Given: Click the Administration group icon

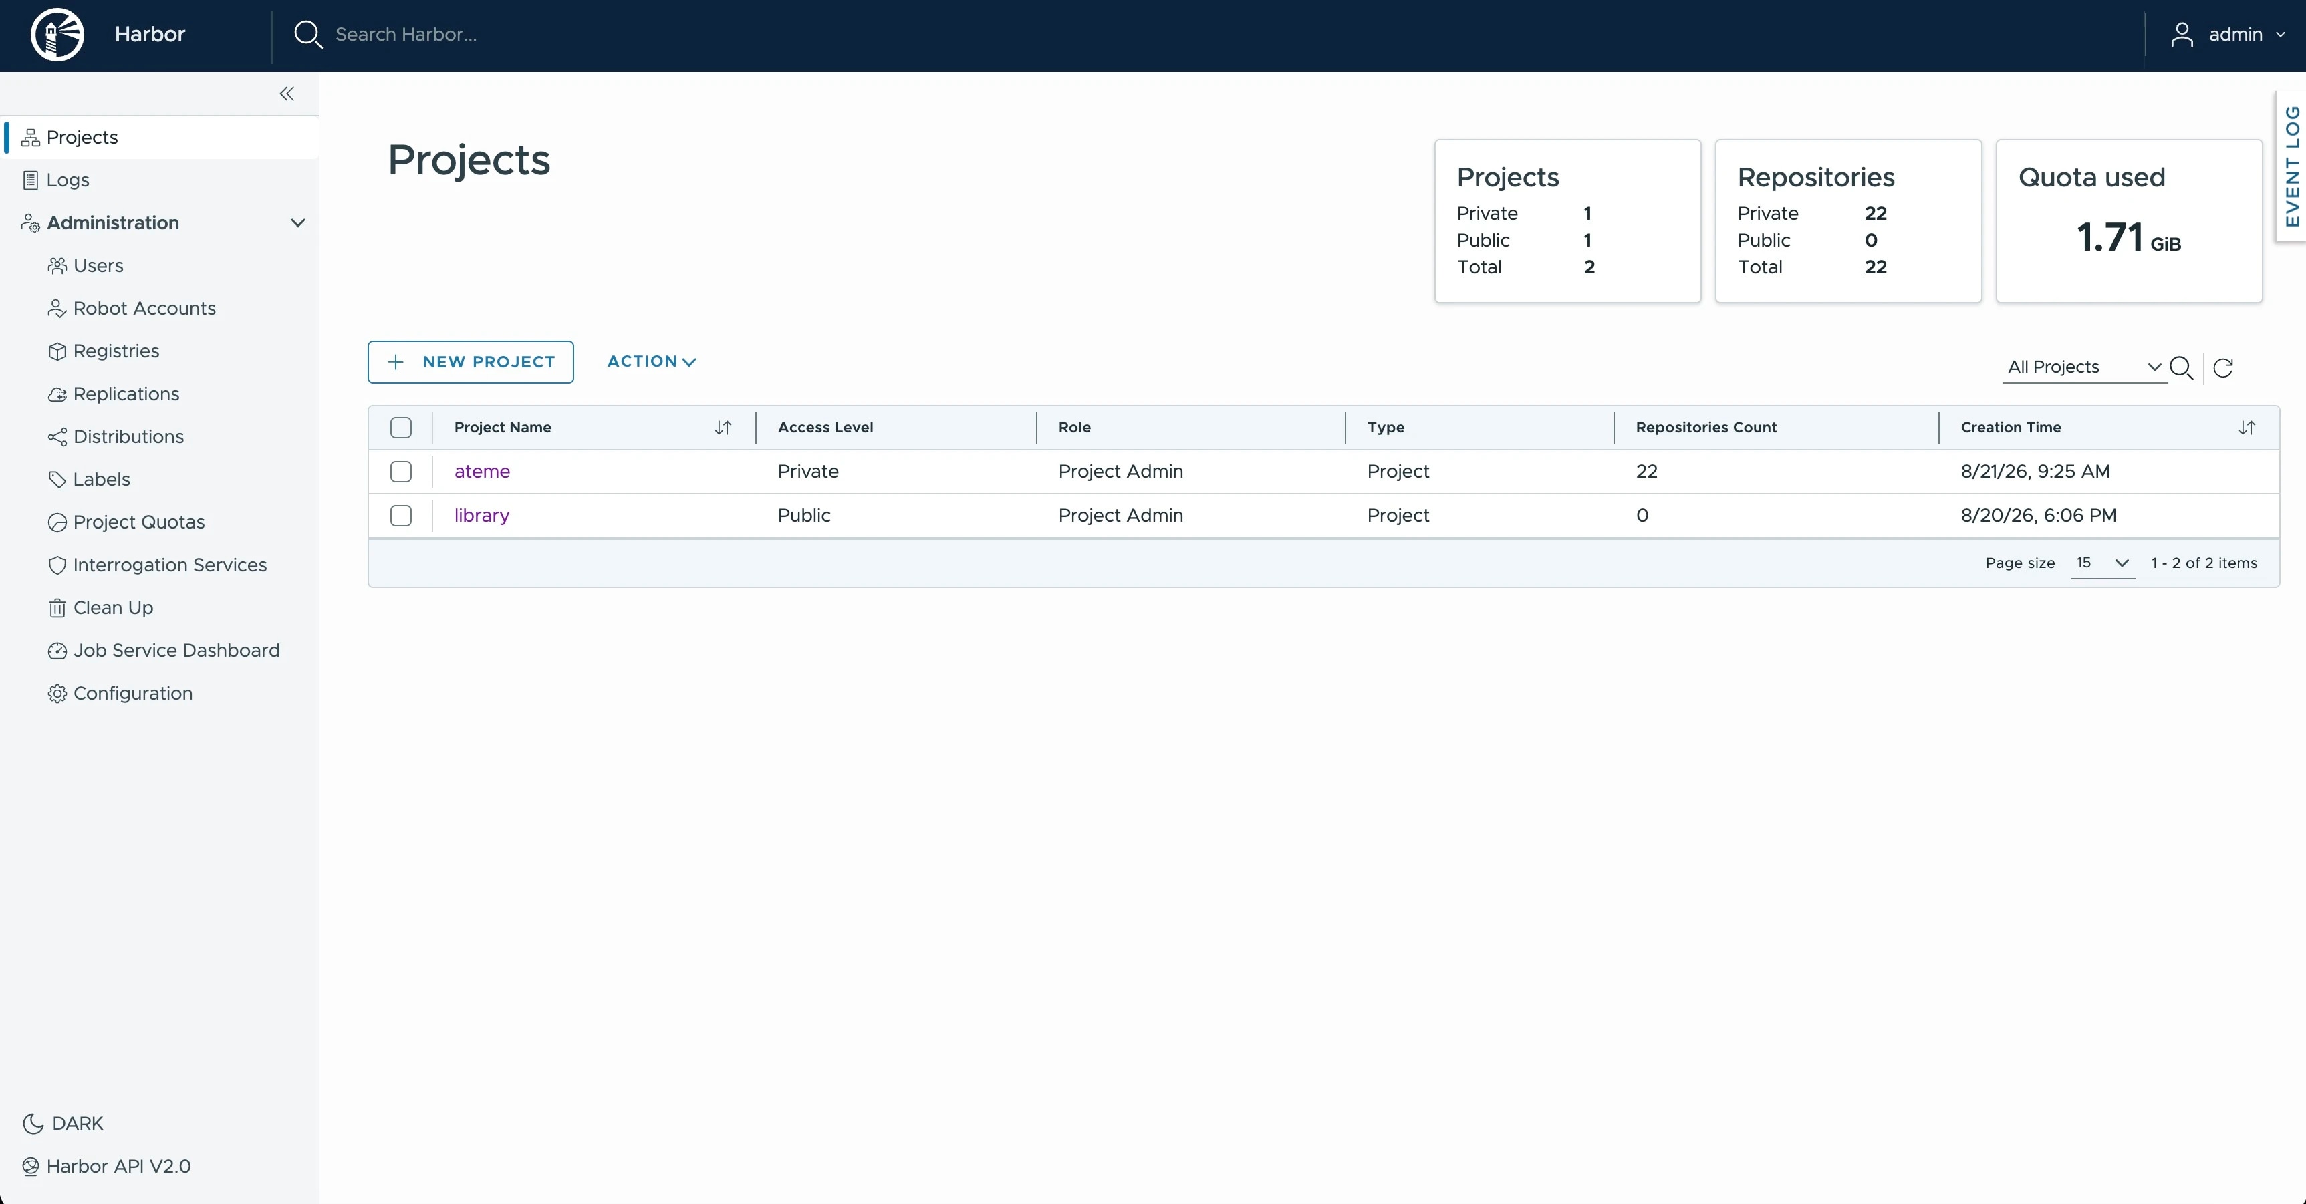Looking at the screenshot, I should [31, 223].
